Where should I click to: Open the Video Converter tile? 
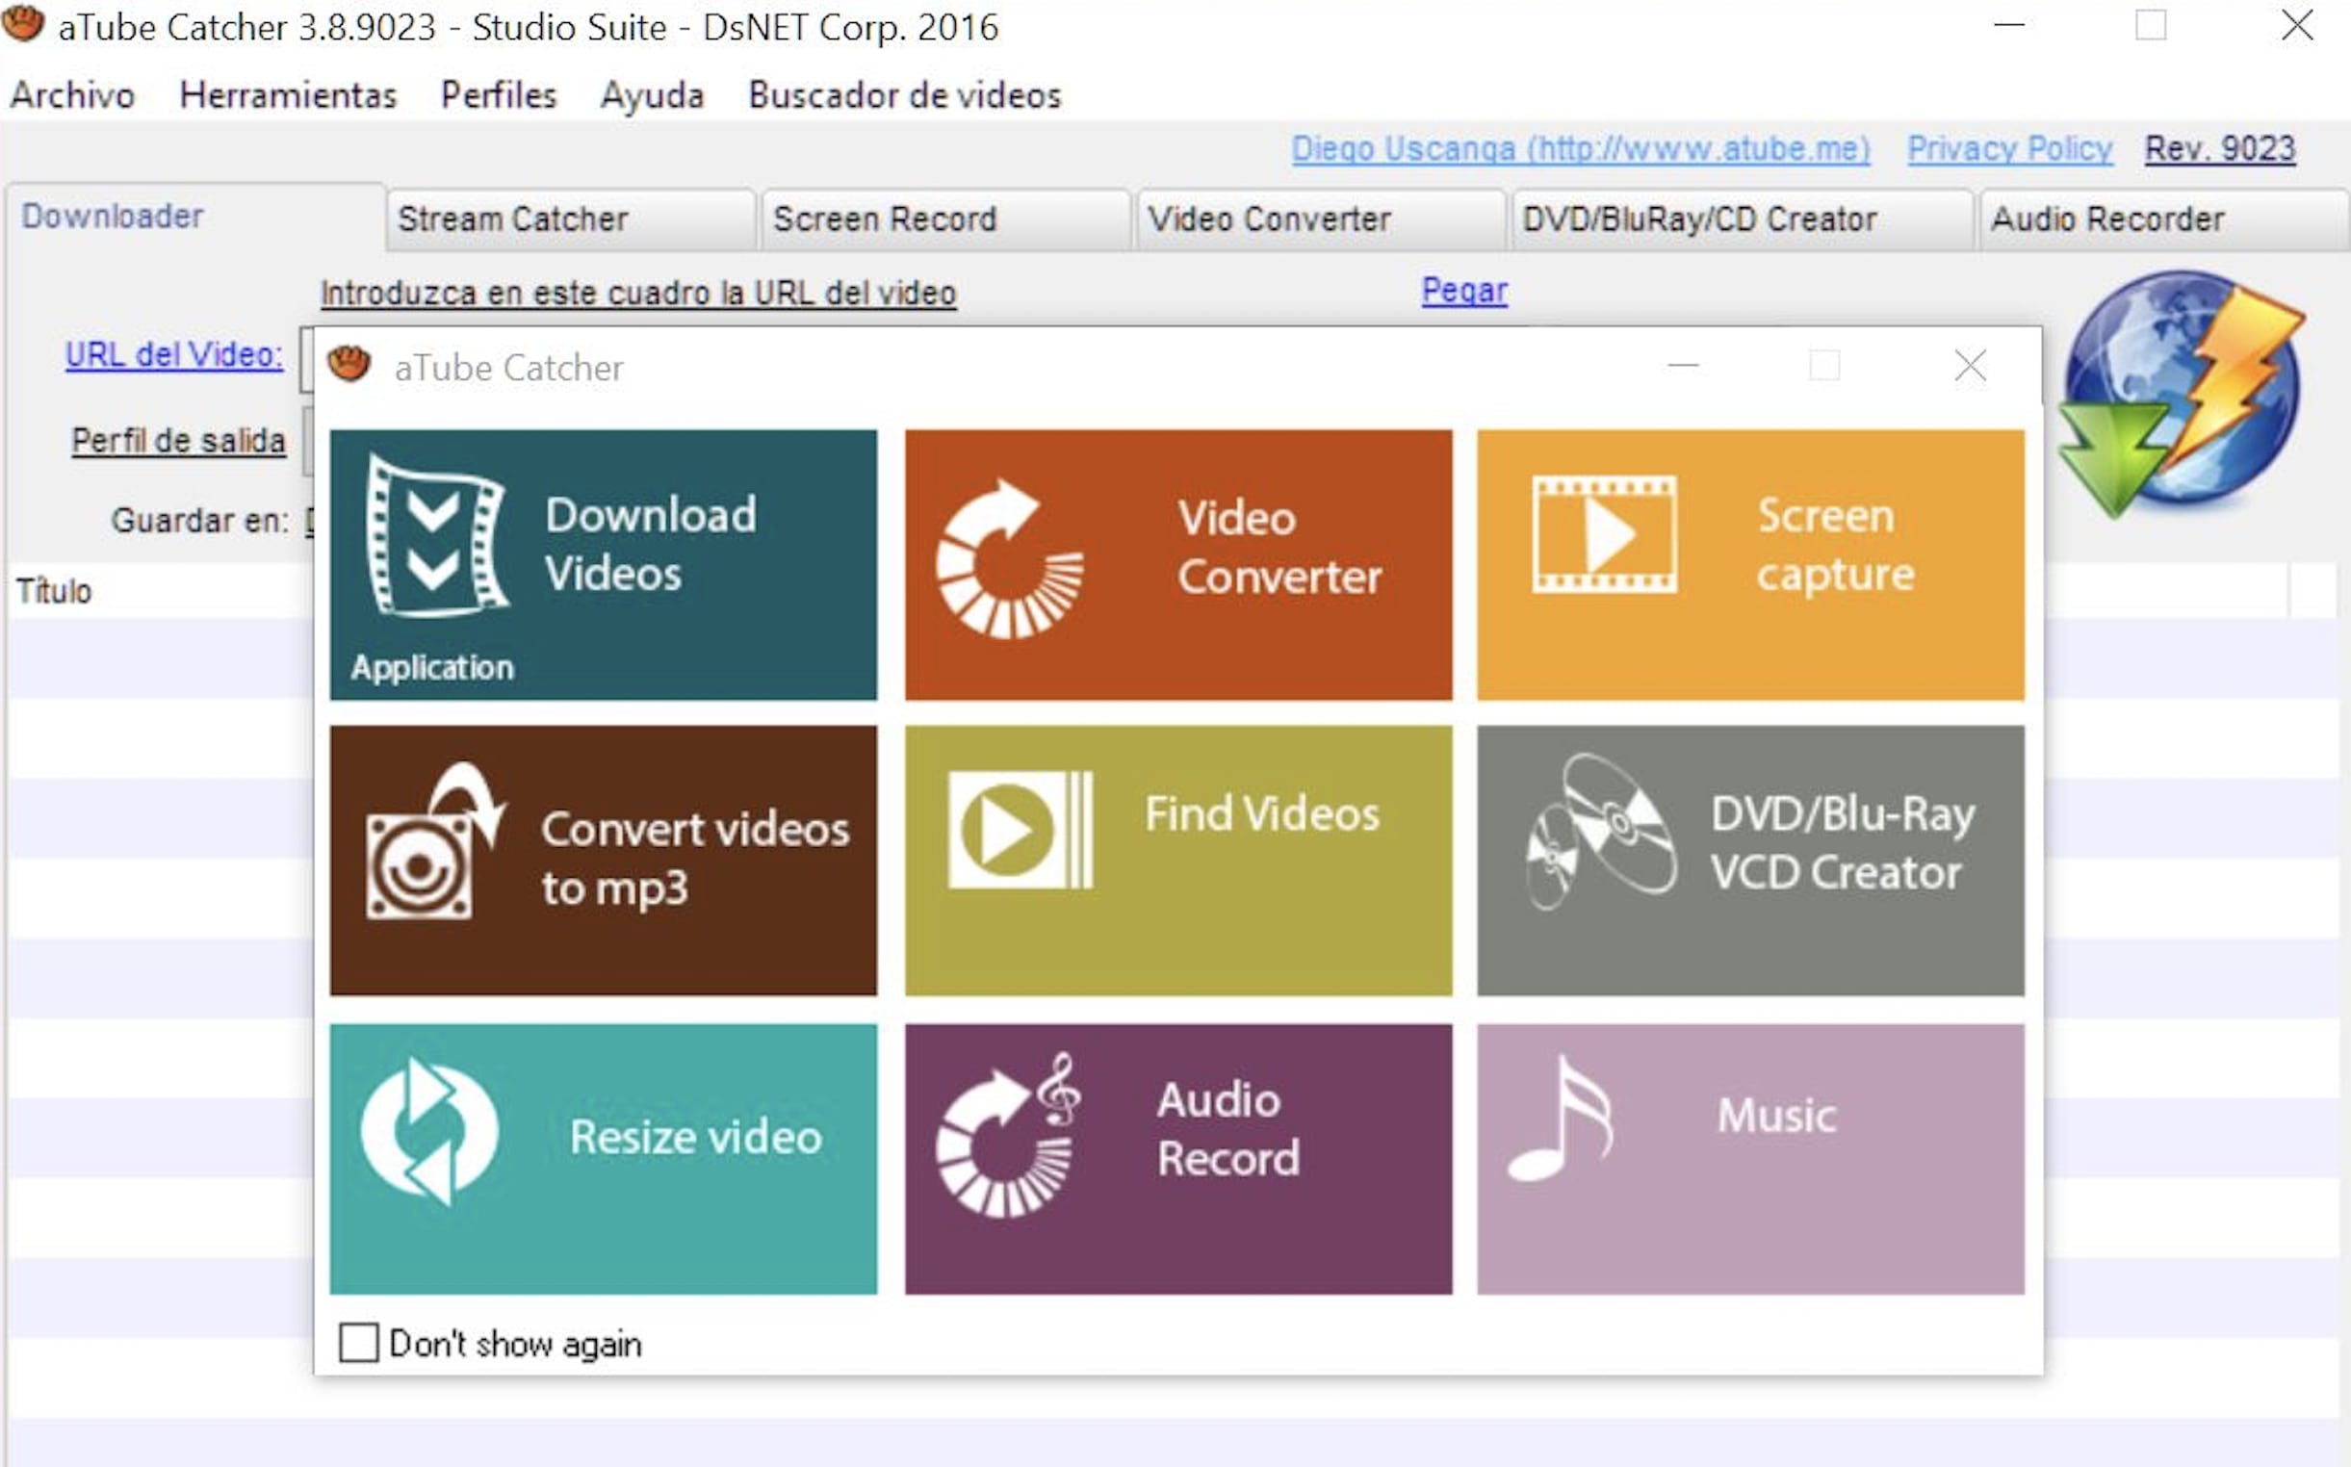pyautogui.click(x=1178, y=564)
